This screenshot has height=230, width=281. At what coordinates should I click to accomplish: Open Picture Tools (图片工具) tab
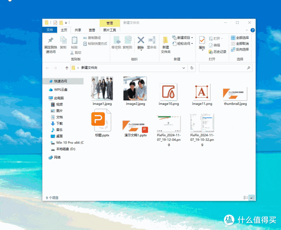pos(110,30)
